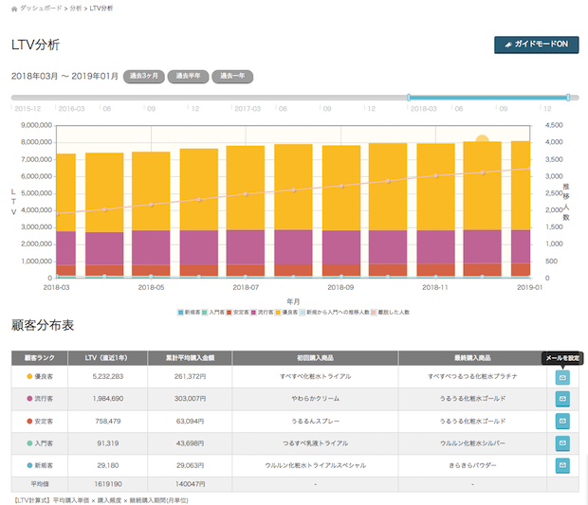
Task: Click the mail icon for 安定客 row
Action: 562,421
